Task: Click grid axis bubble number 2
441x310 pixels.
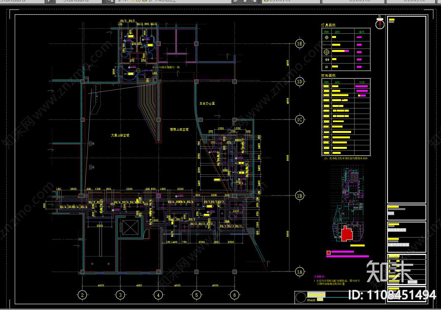Action: 83,295
